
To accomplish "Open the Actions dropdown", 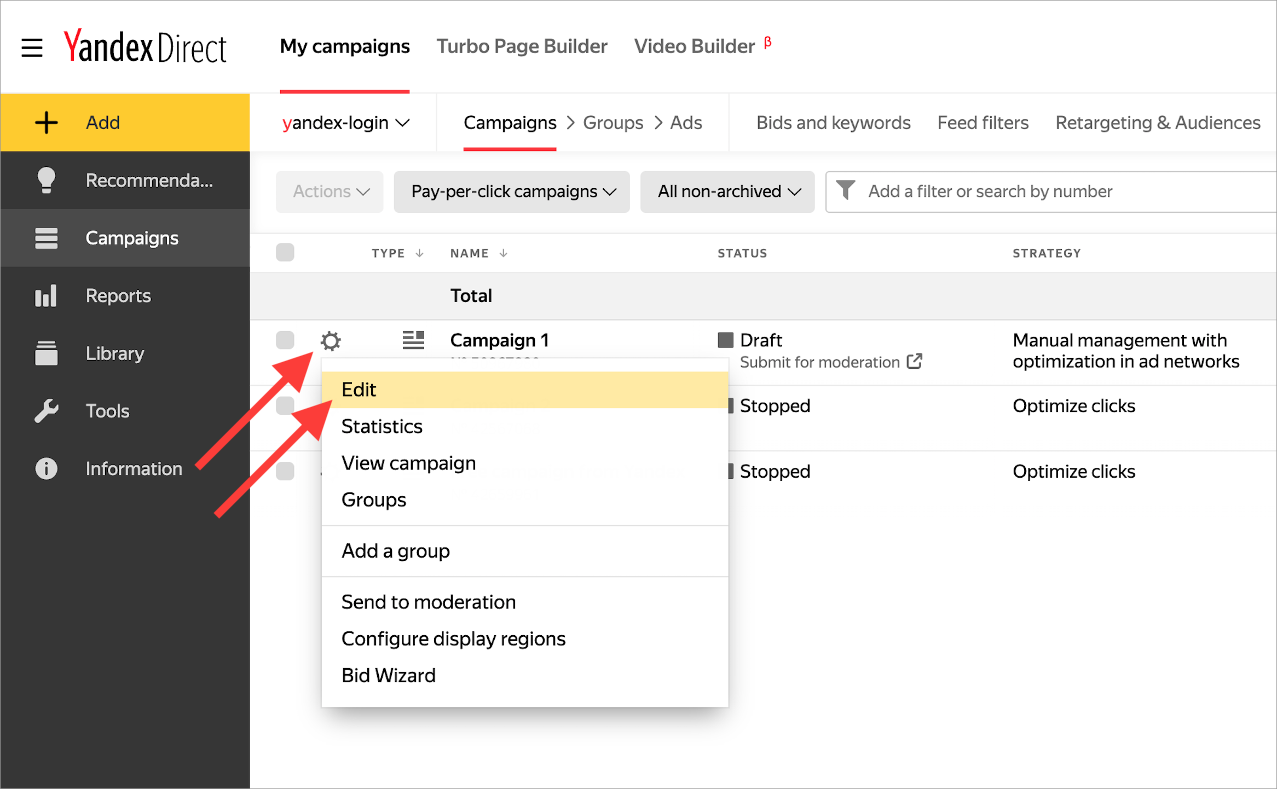I will [330, 192].
